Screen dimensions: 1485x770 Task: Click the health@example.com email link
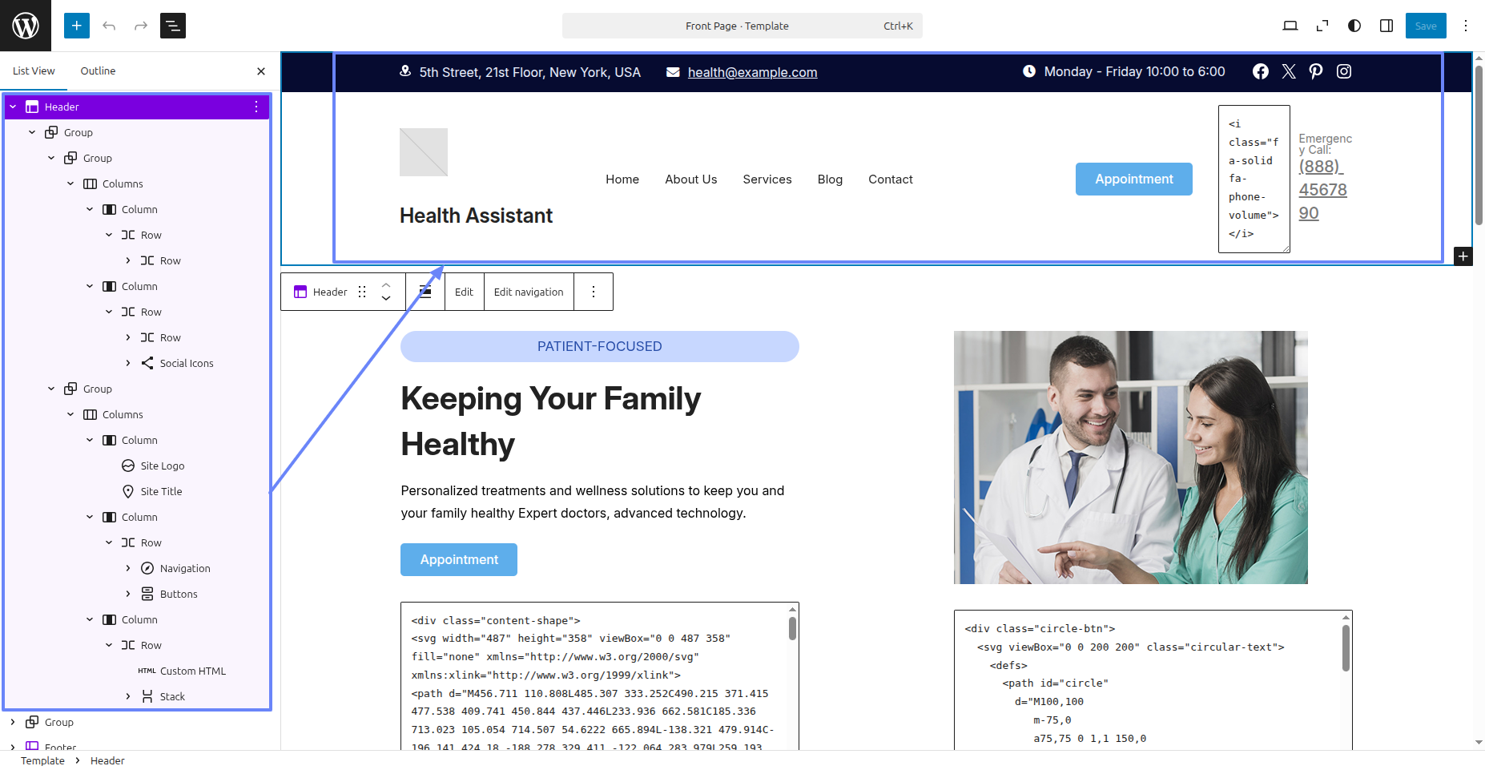[752, 72]
